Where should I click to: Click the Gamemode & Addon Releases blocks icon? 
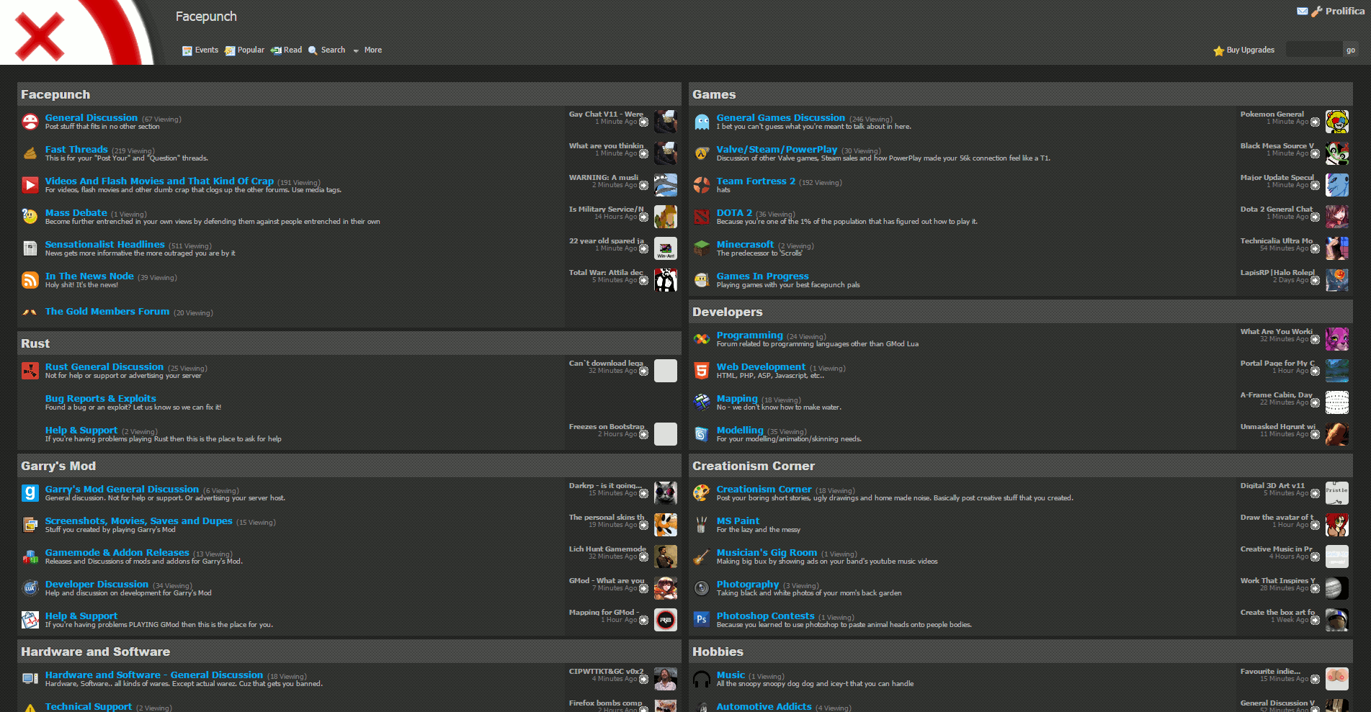pyautogui.click(x=30, y=556)
